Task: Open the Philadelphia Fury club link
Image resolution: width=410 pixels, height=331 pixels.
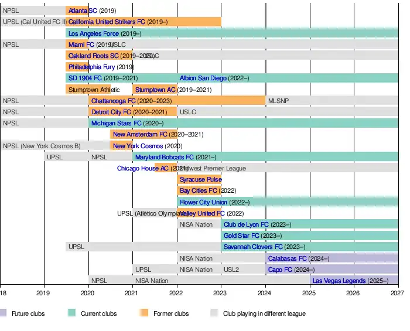Action: [x=92, y=67]
